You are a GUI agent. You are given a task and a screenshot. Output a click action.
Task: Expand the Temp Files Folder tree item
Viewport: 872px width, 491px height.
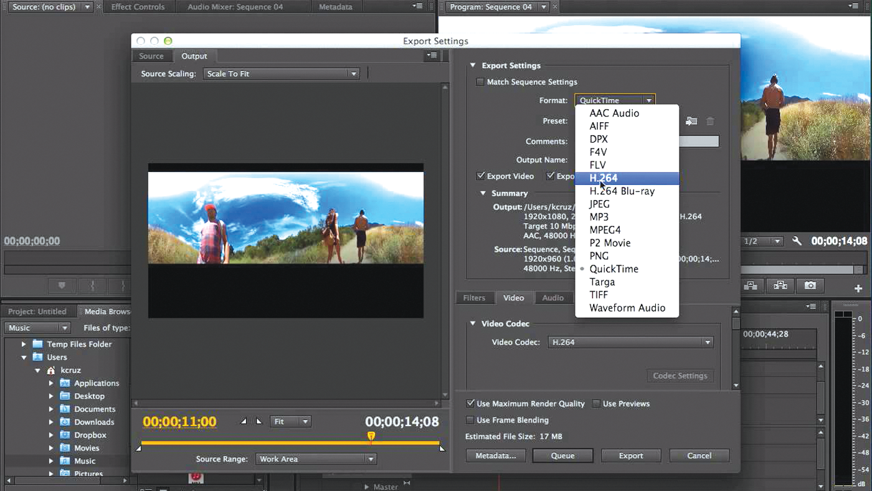(x=24, y=344)
